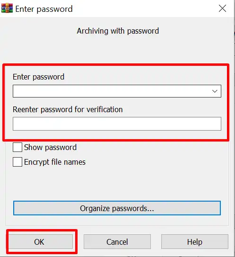235x257 pixels.
Task: Focus the Enter password combo box field
Action: pos(117,91)
